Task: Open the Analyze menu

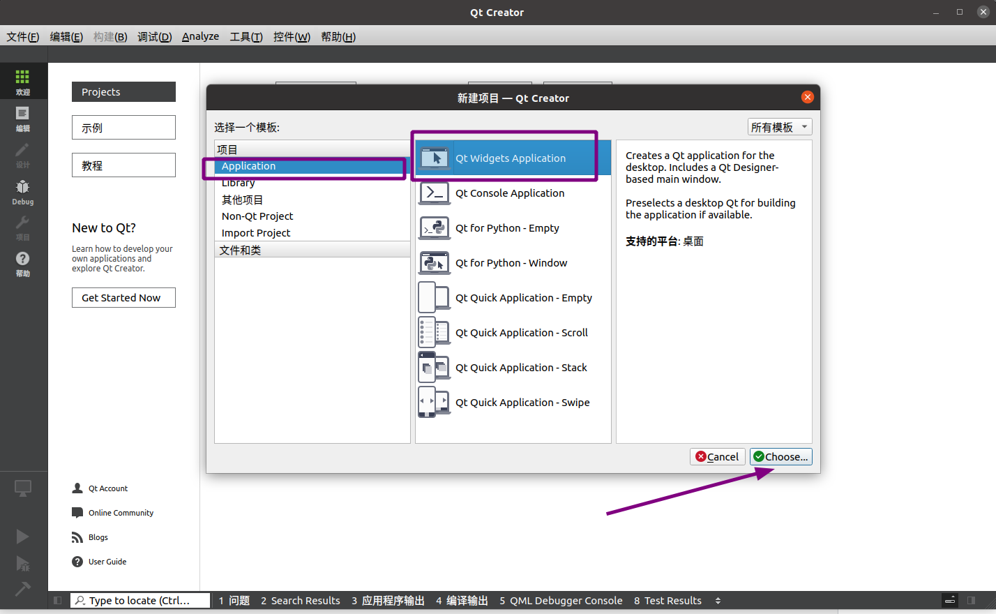Action: [200, 36]
